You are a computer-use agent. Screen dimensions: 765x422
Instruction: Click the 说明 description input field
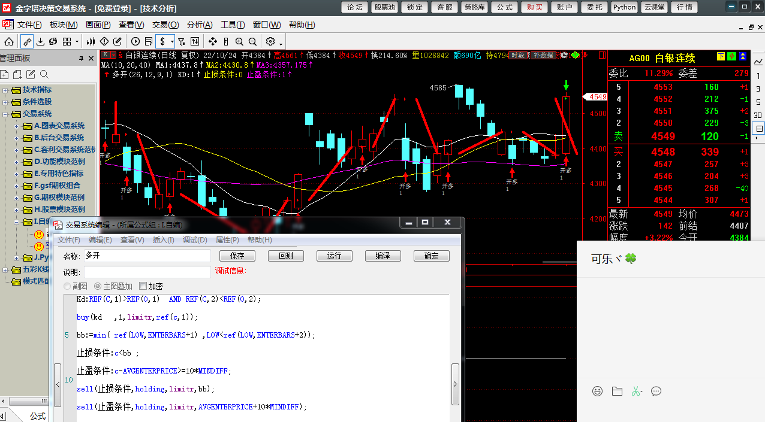pyautogui.click(x=147, y=271)
